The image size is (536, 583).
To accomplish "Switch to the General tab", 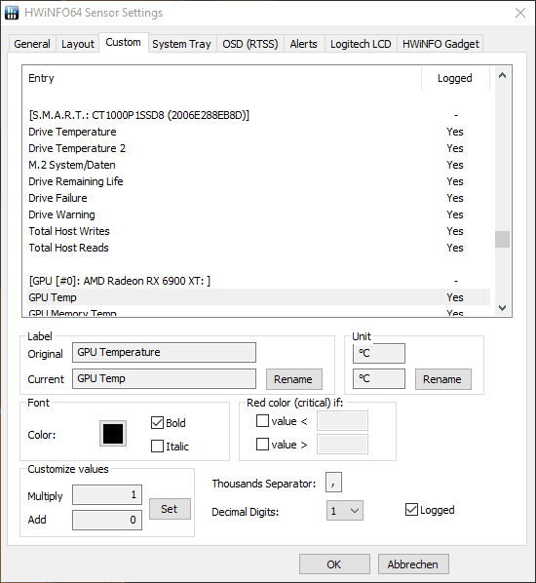I will point(32,44).
